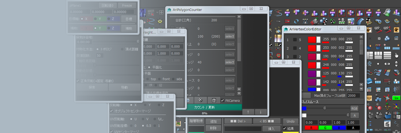The width and height of the screenshot is (401, 133).
Task: Click the crimson swatch in row 3 (191 000 064)
Action: (312, 57)
